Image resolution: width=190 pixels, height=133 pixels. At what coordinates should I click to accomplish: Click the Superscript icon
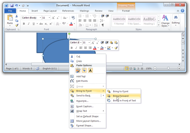pyautogui.click(x=51, y=24)
